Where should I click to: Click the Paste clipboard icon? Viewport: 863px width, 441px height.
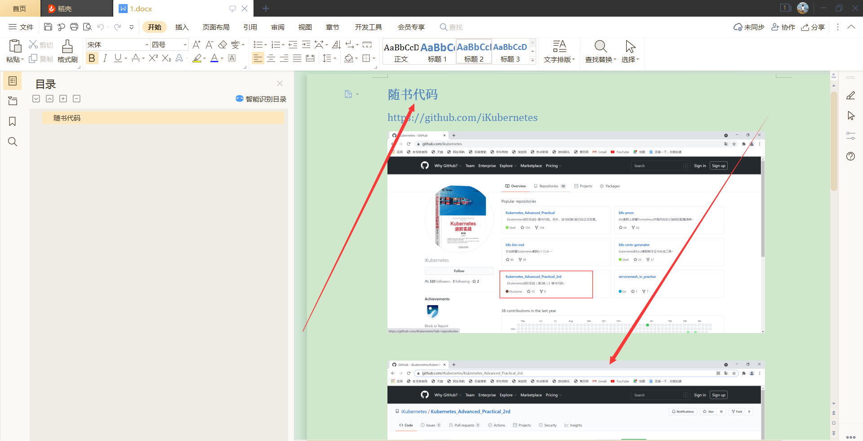[x=15, y=46]
